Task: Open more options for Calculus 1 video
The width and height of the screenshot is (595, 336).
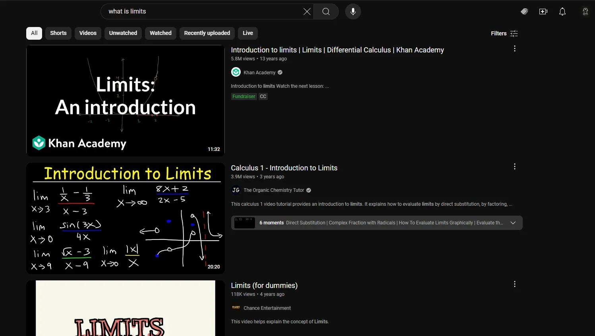Action: click(x=515, y=166)
